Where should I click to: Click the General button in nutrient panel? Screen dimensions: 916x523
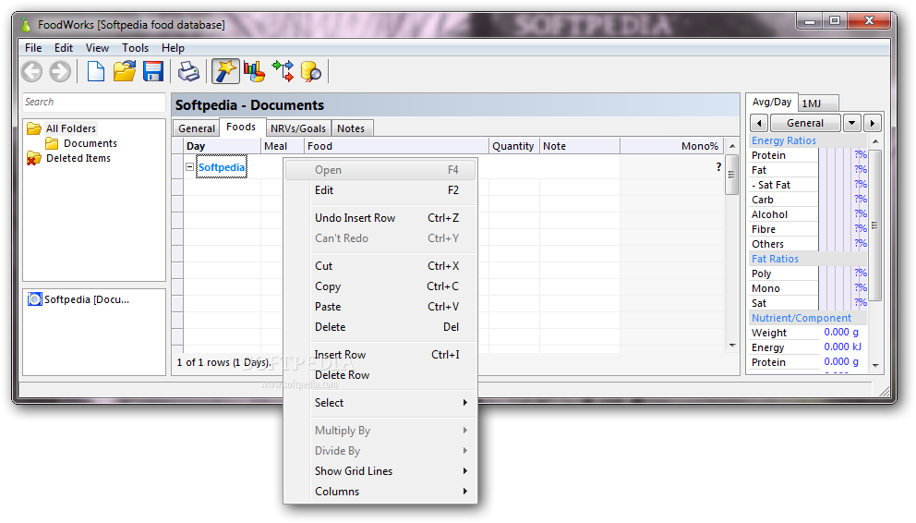tap(805, 123)
